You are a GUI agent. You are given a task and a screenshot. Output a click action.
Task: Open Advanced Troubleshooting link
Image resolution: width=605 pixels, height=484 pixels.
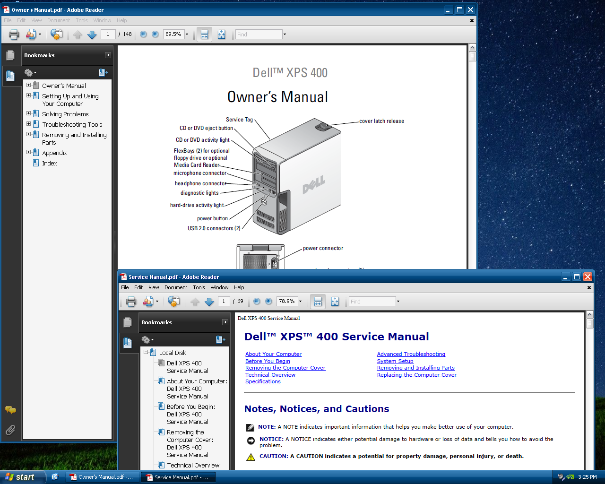point(411,354)
